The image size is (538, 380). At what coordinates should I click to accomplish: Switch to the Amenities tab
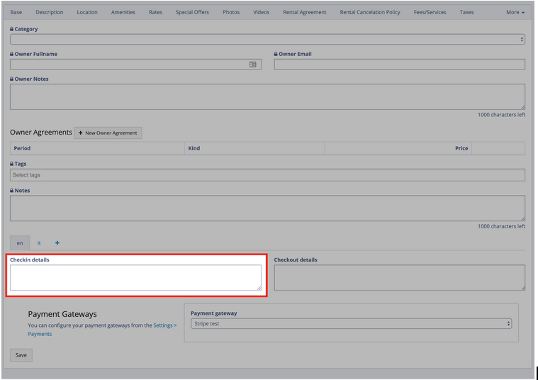tap(123, 12)
